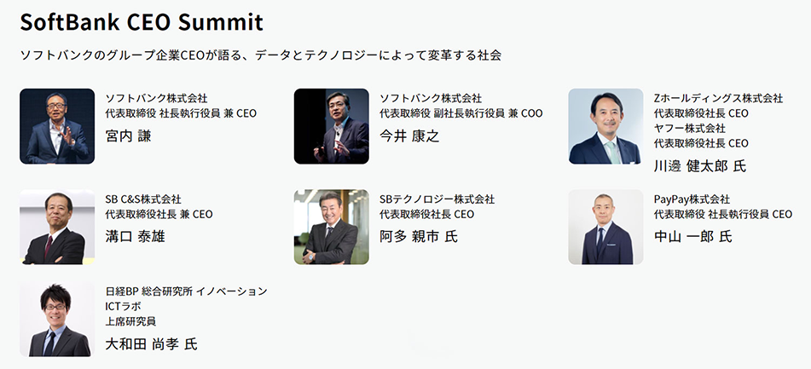
Task: Click the photo of 川邊 健太郎
Action: [x=605, y=126]
